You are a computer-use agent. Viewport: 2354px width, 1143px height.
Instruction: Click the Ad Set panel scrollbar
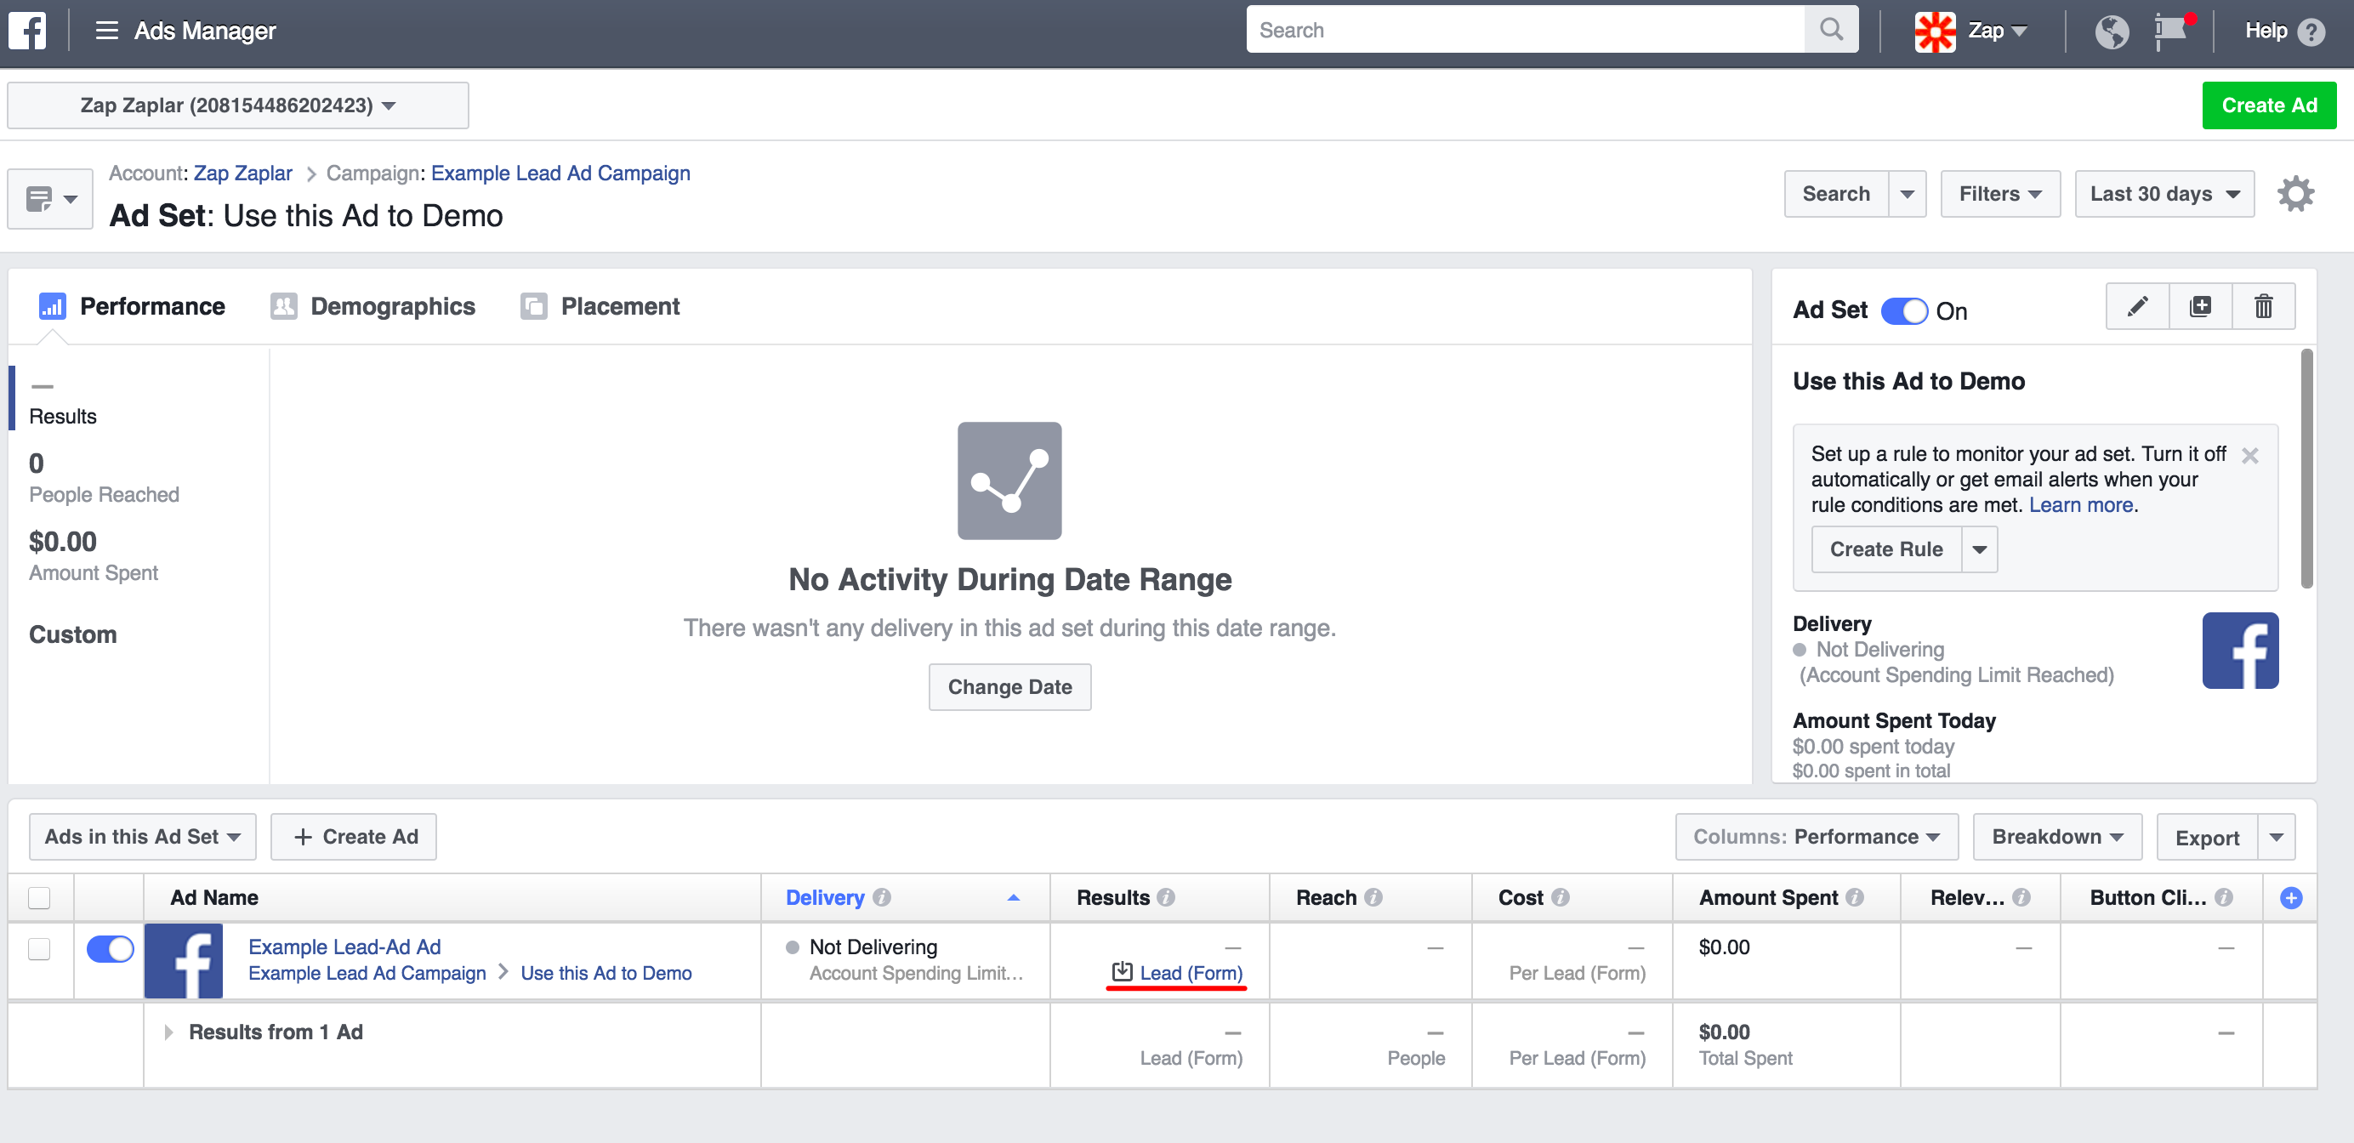(x=2306, y=468)
